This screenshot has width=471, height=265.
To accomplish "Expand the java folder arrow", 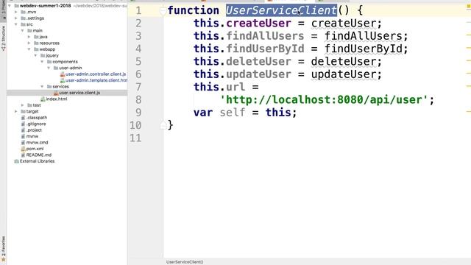I will click(29, 37).
